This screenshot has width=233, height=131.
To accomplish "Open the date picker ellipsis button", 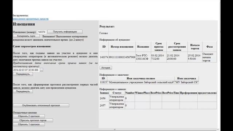I will [42, 70].
